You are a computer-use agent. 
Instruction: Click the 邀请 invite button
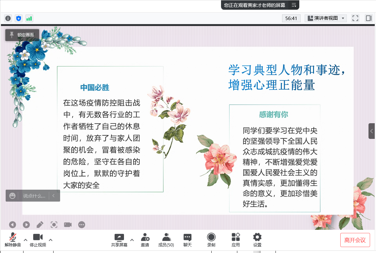[x=145, y=240]
